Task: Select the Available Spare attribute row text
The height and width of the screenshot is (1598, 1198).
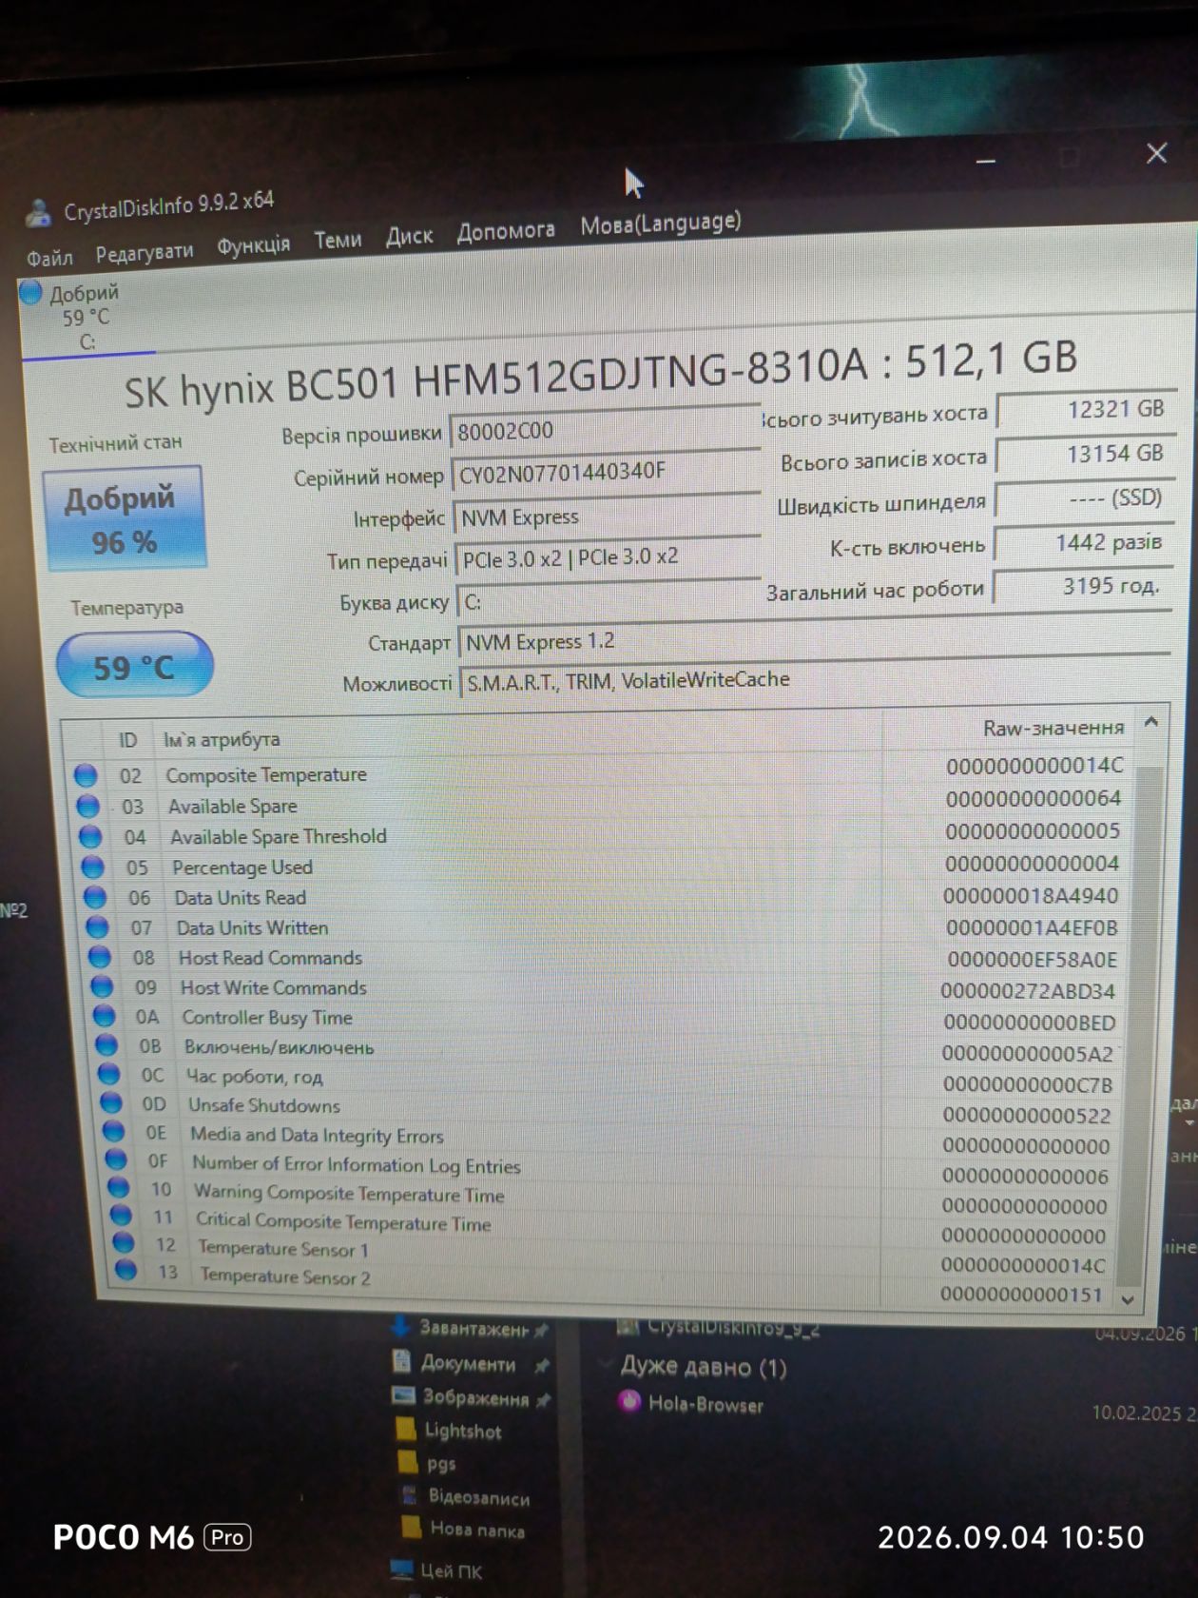Action: pos(233,807)
